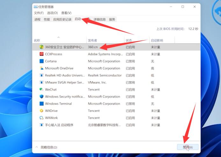221x157 pixels.
Task: Click the 禁用(A) button
Action: 188,147
